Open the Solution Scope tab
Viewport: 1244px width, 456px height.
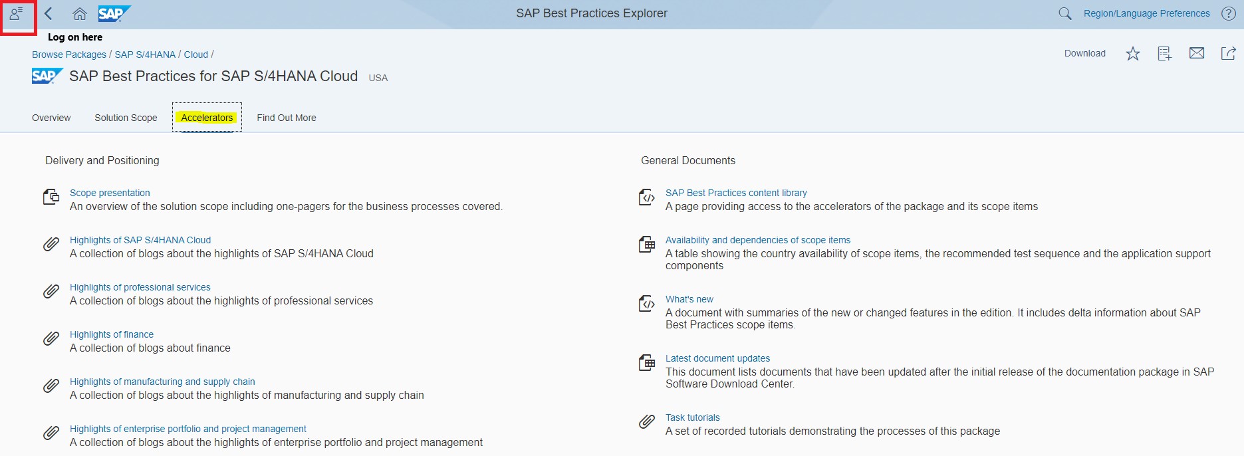[126, 118]
